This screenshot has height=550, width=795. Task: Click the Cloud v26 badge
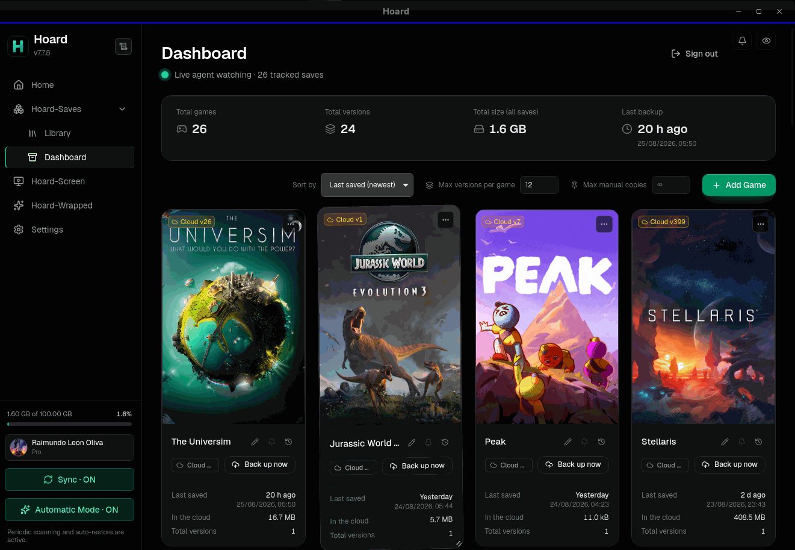click(x=191, y=222)
